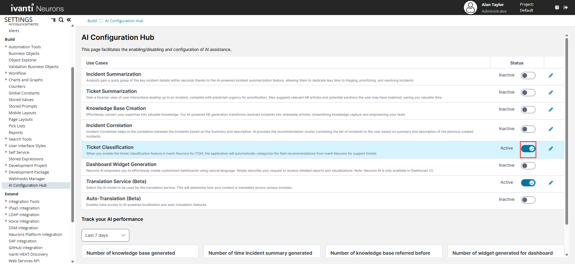Viewport: 575px width, 273px height.
Task: Open the help icon in top bar
Action: pyautogui.click(x=557, y=7)
